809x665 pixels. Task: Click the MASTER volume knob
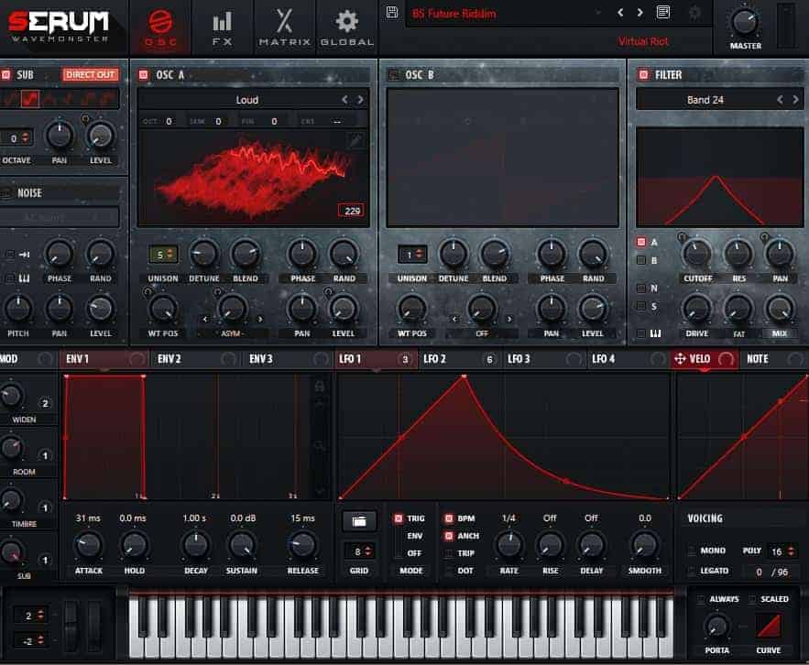point(745,22)
